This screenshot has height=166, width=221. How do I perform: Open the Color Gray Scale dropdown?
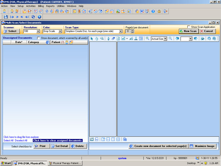point(60,31)
